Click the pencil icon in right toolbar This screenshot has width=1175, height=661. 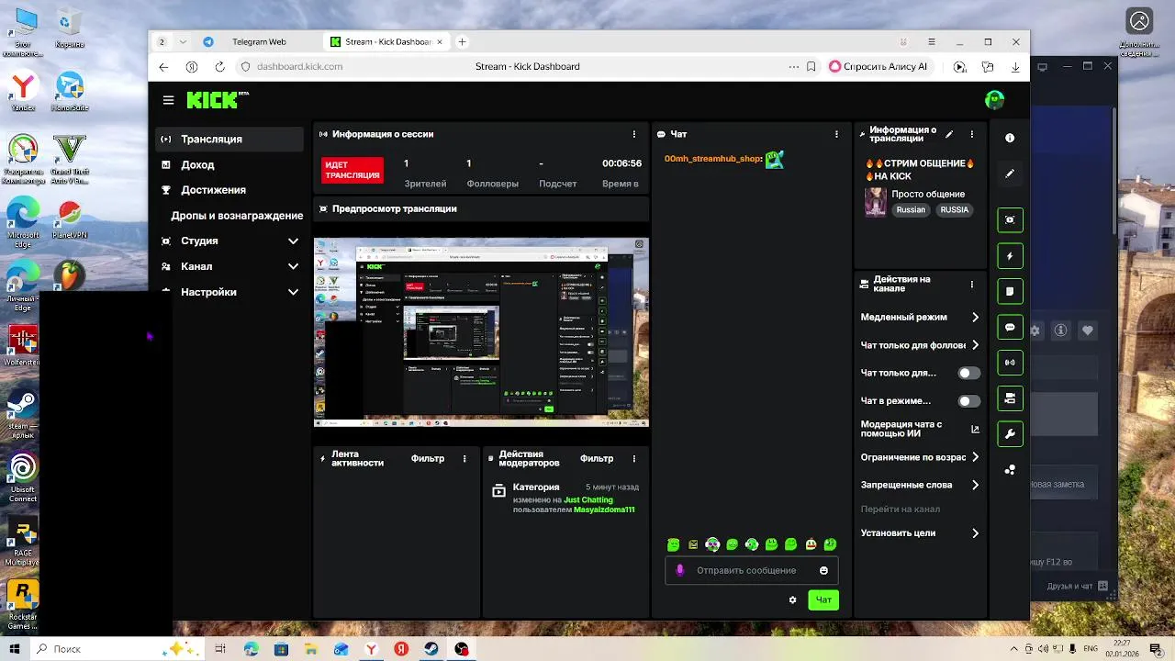tap(1010, 174)
